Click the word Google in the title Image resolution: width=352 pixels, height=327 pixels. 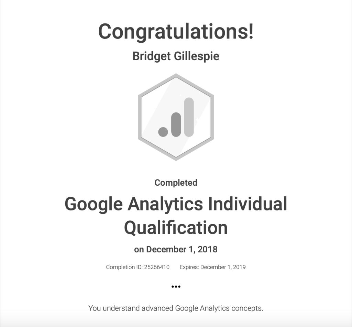pyautogui.click(x=93, y=204)
